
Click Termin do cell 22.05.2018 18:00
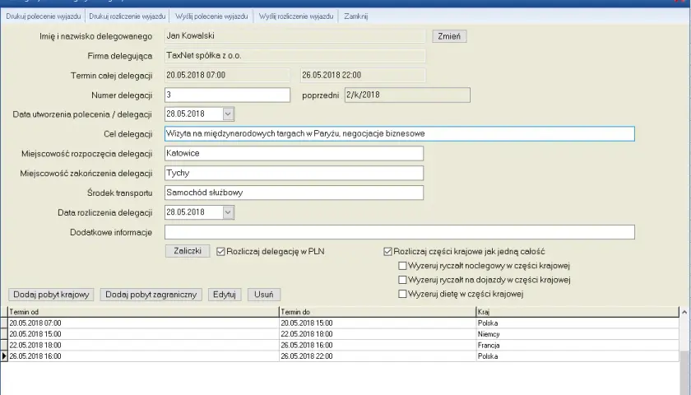tap(378, 334)
